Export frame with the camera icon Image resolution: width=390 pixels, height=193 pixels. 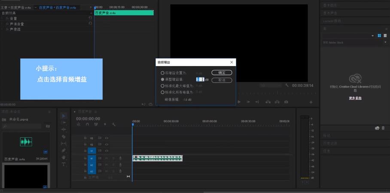(x=286, y=102)
